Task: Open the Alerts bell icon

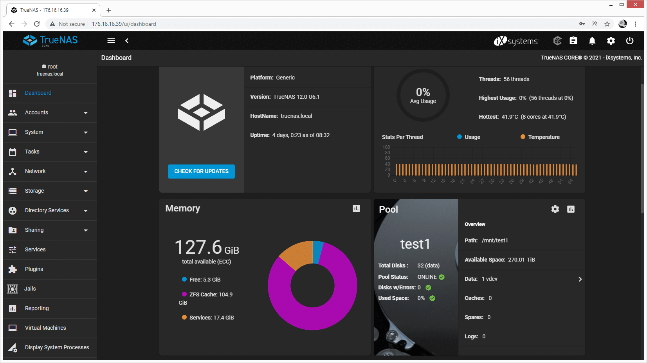Action: [592, 41]
